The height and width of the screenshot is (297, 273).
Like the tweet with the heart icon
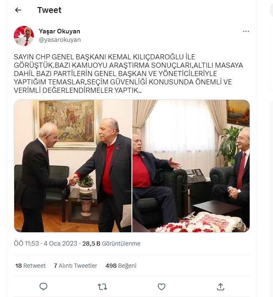(x=162, y=287)
